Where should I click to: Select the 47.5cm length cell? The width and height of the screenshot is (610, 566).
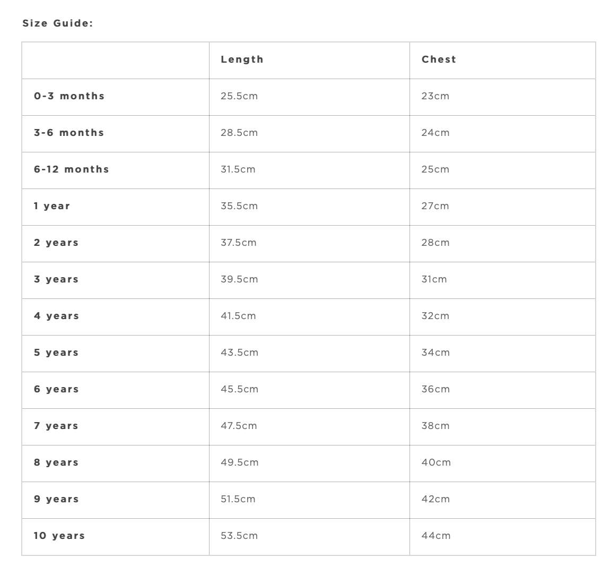239,426
